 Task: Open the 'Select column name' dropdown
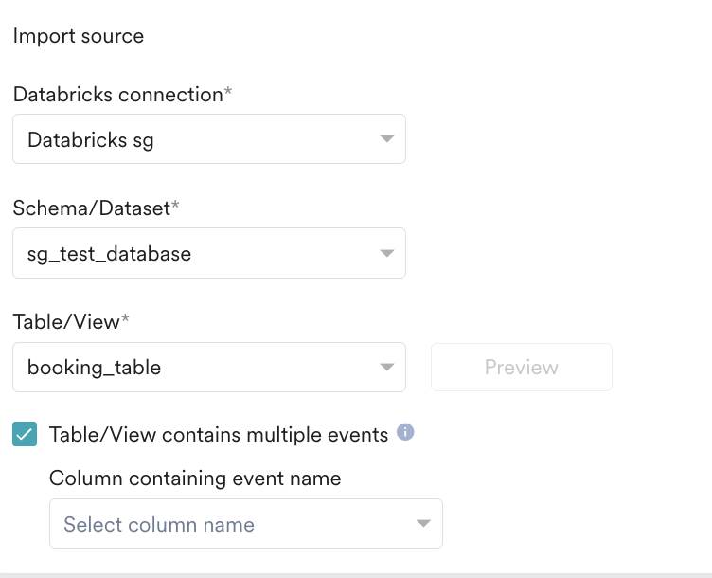pyautogui.click(x=245, y=524)
